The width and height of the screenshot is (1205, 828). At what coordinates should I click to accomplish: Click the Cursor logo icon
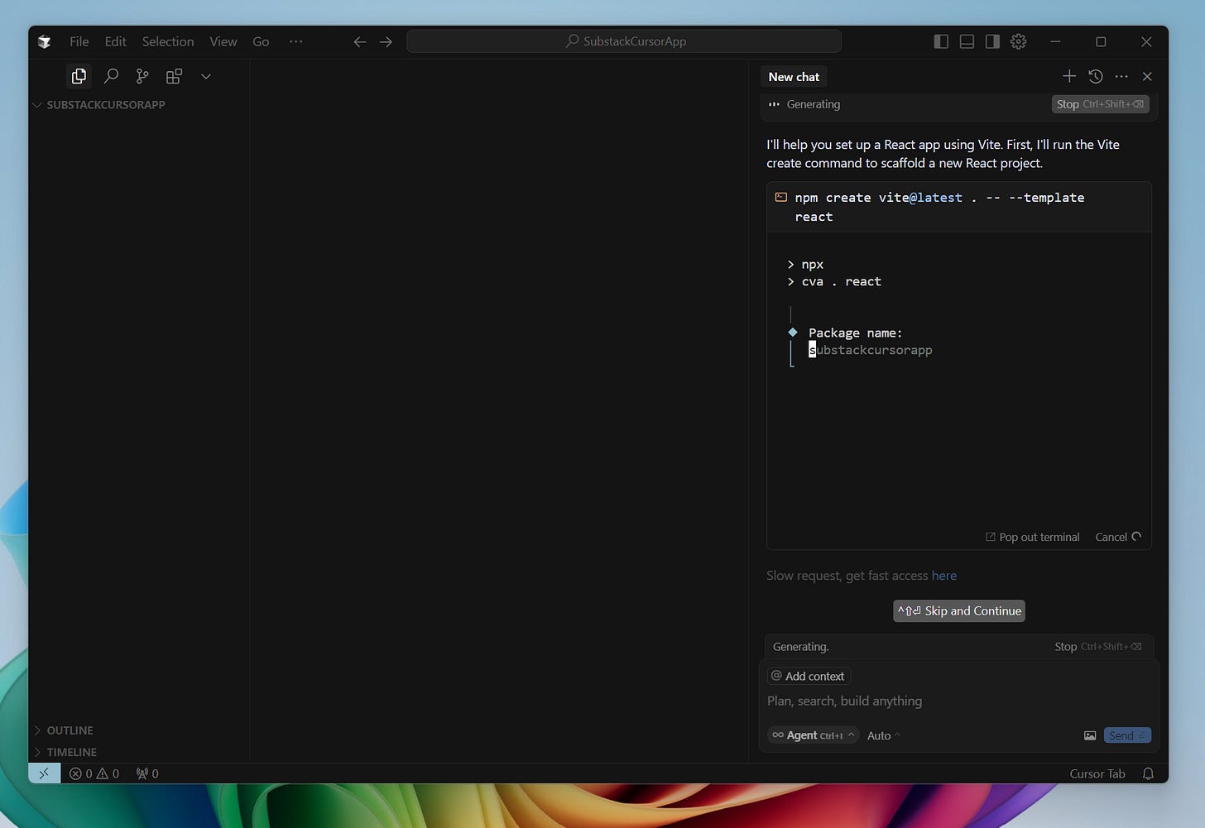(45, 41)
